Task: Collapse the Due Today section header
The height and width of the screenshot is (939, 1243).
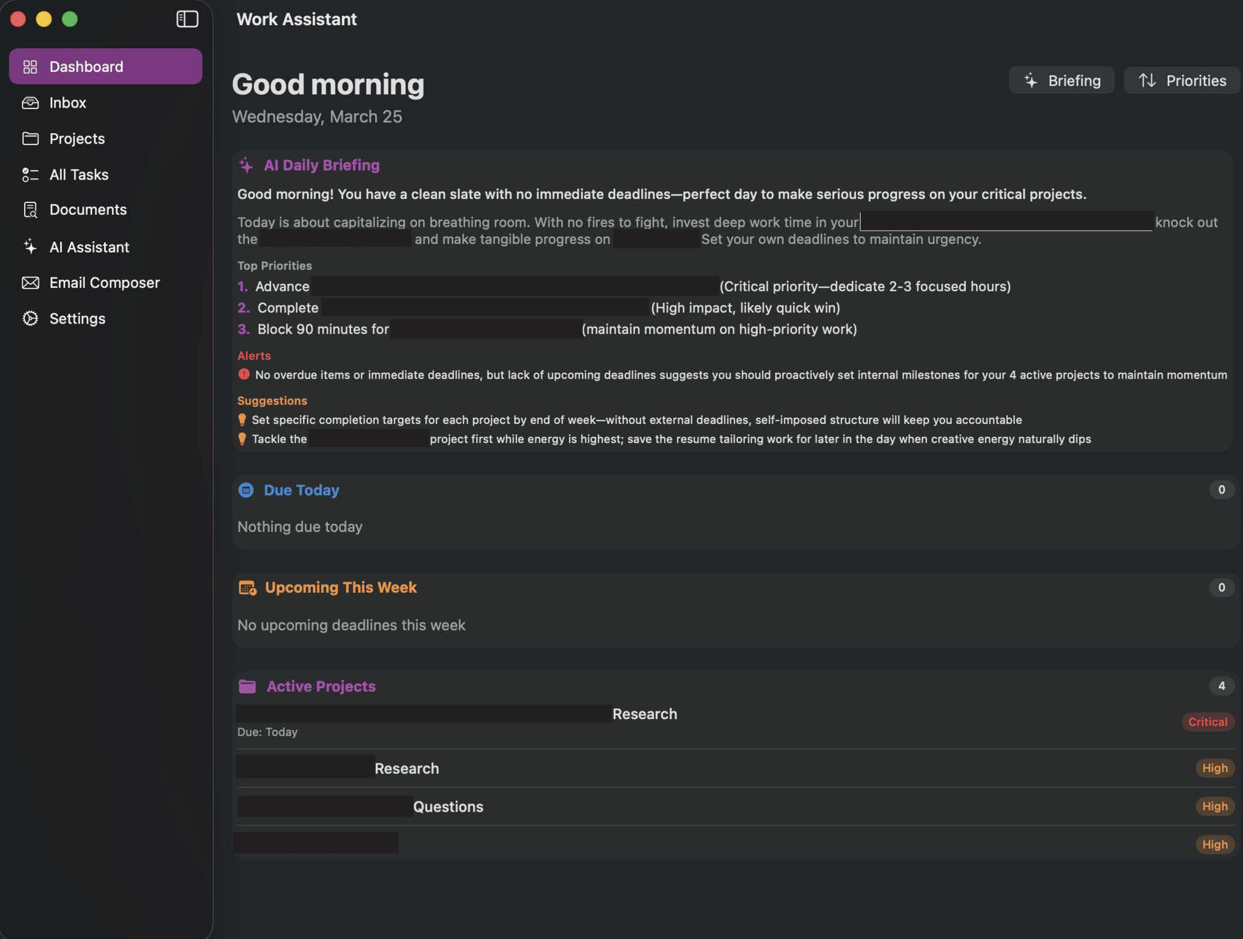Action: (301, 490)
